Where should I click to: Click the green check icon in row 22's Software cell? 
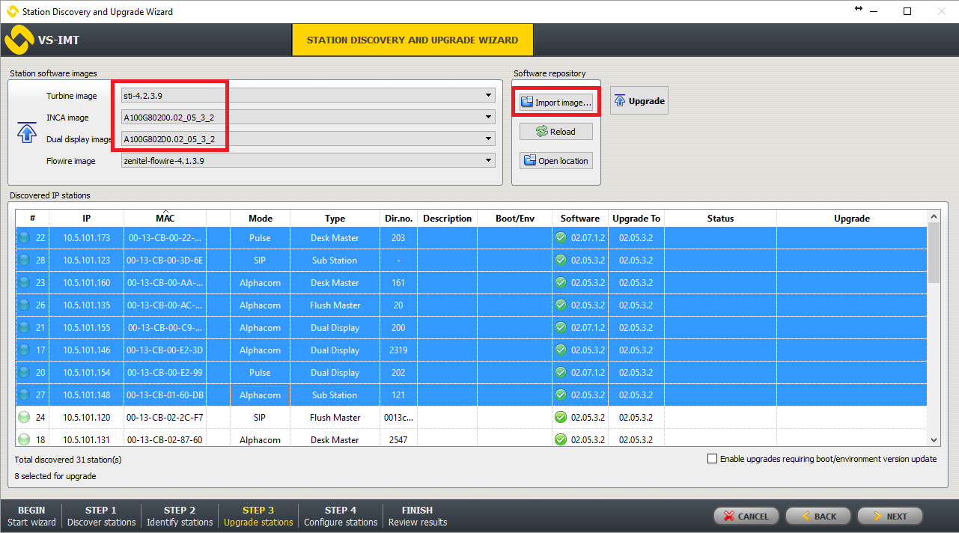(561, 238)
